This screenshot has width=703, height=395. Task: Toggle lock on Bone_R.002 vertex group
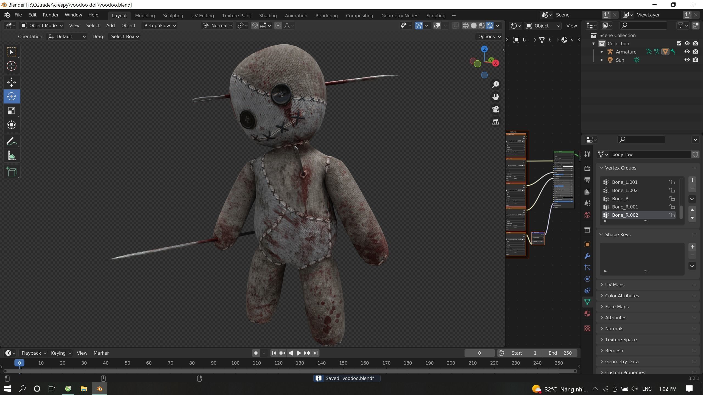[x=672, y=215]
